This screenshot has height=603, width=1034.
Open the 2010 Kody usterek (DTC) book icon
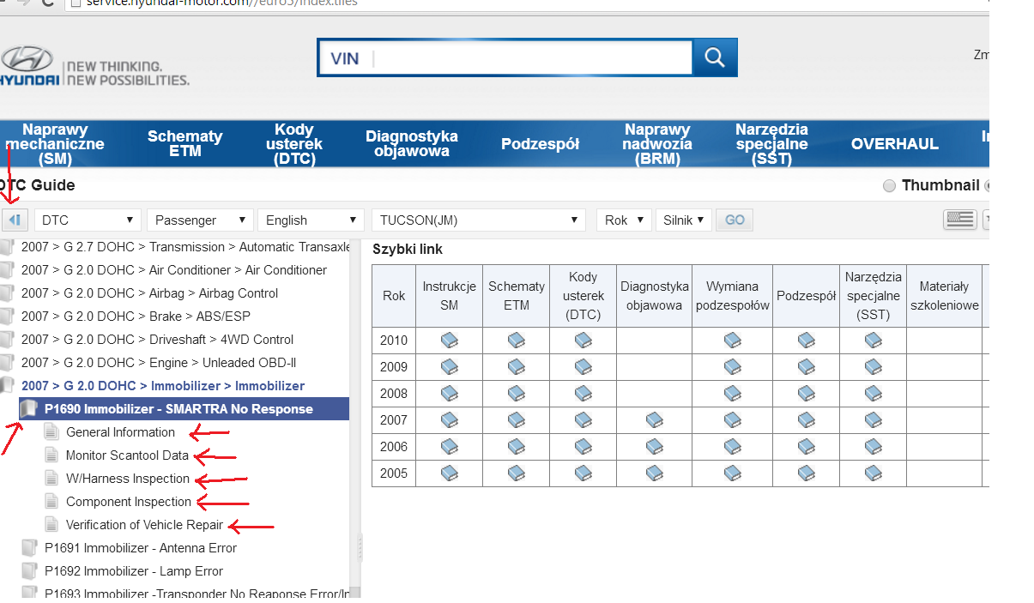(x=583, y=341)
